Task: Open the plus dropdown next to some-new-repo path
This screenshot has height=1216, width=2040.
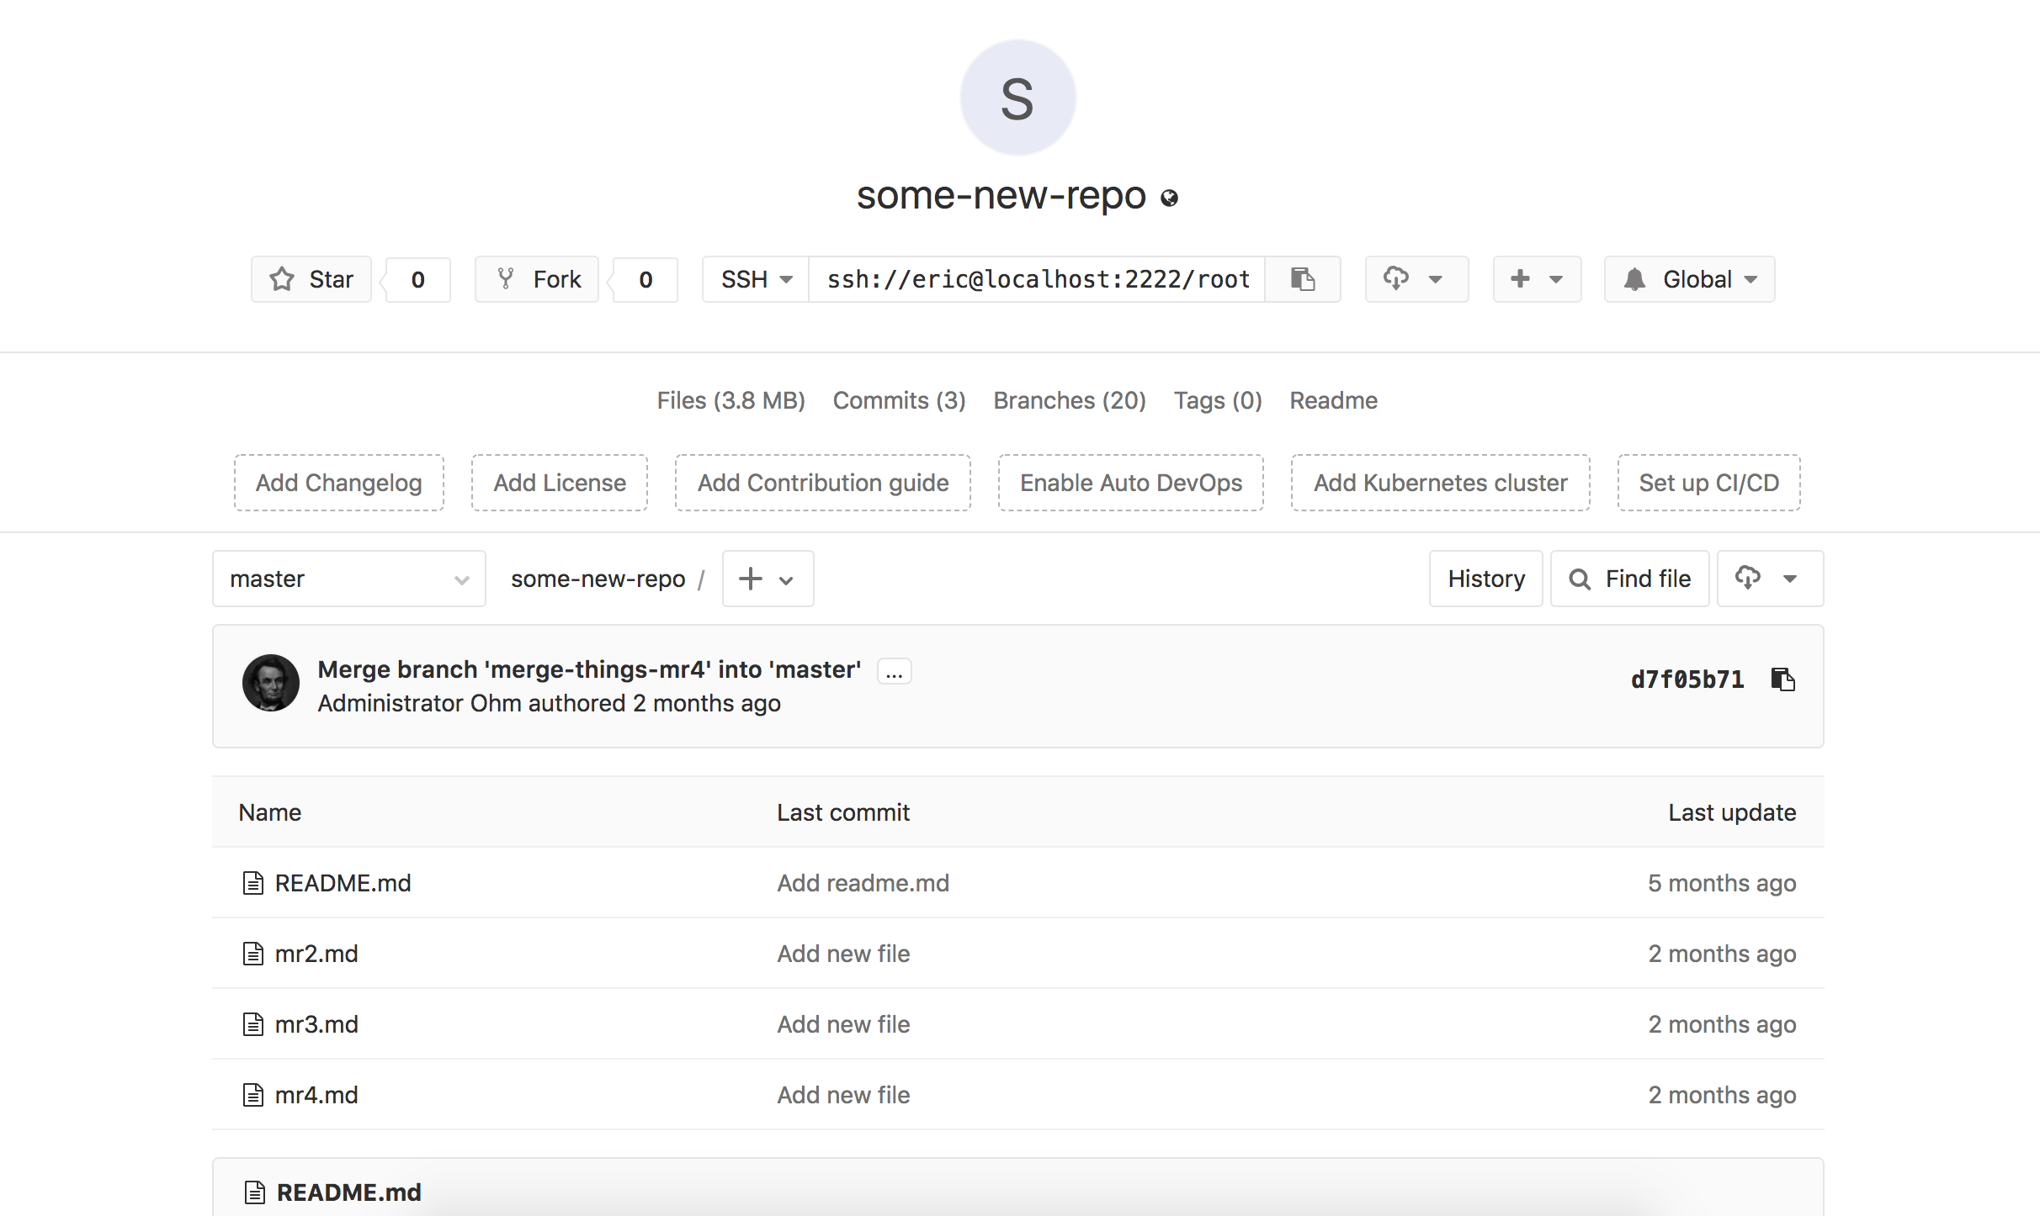Action: pos(768,579)
